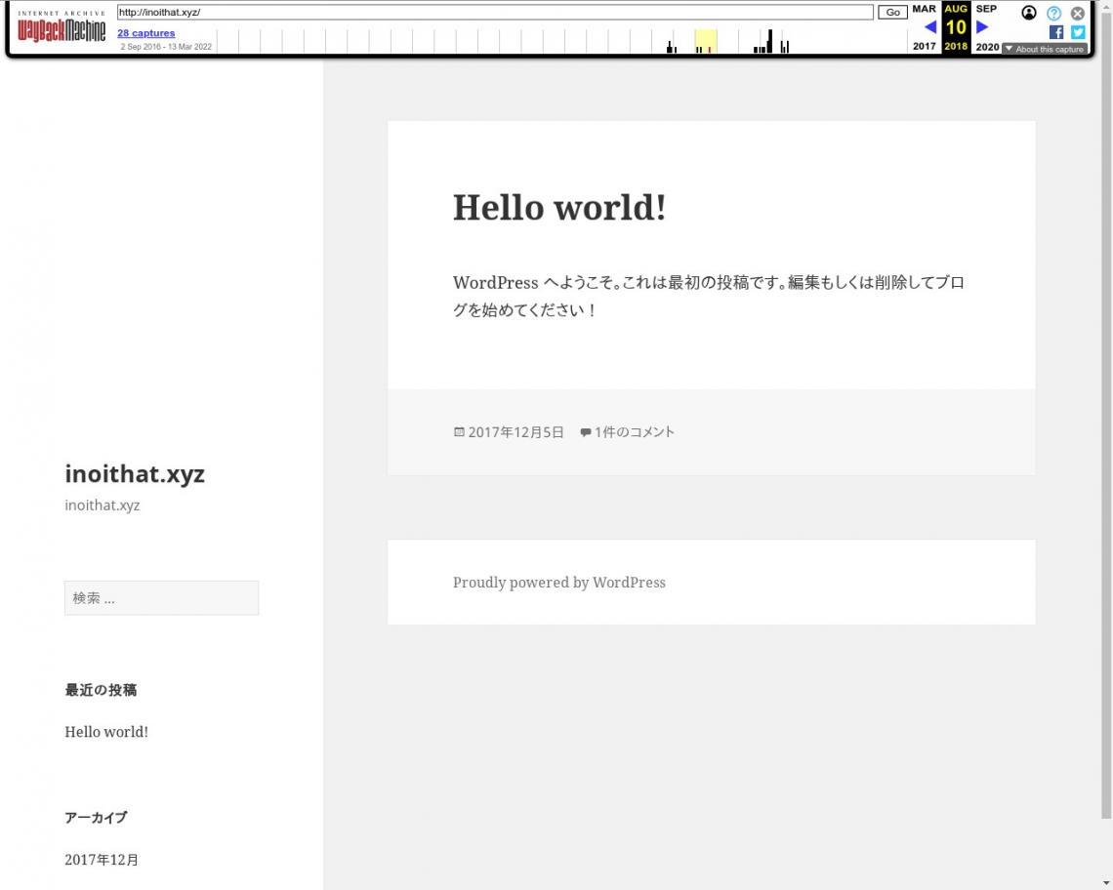Share capture on Facebook icon
The width and height of the screenshot is (1113, 890).
coord(1056,32)
